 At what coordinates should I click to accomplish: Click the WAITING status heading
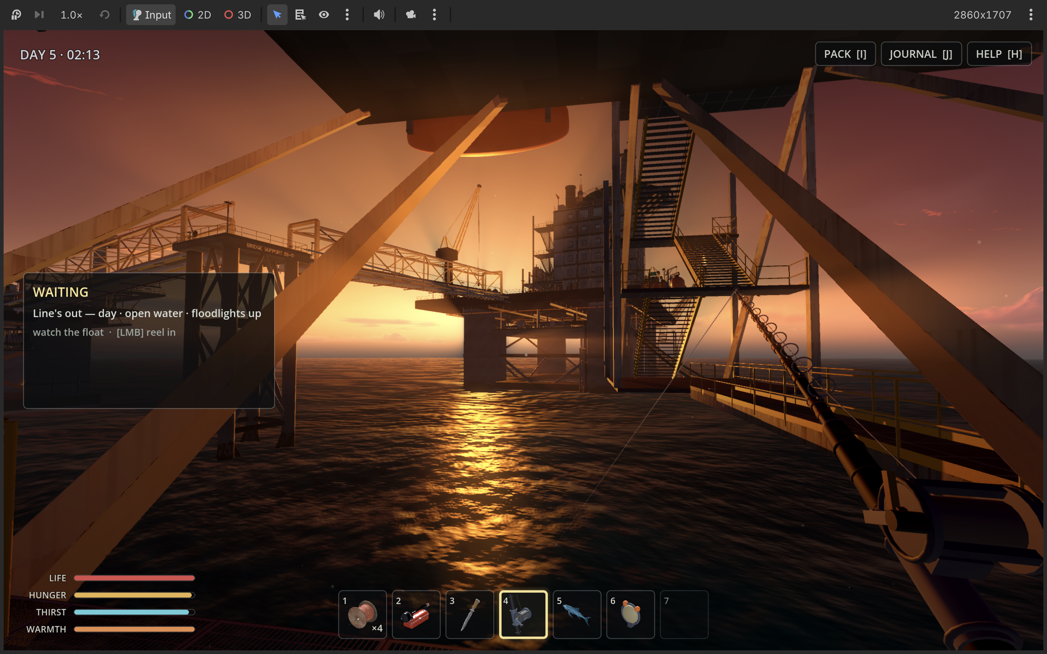(61, 292)
